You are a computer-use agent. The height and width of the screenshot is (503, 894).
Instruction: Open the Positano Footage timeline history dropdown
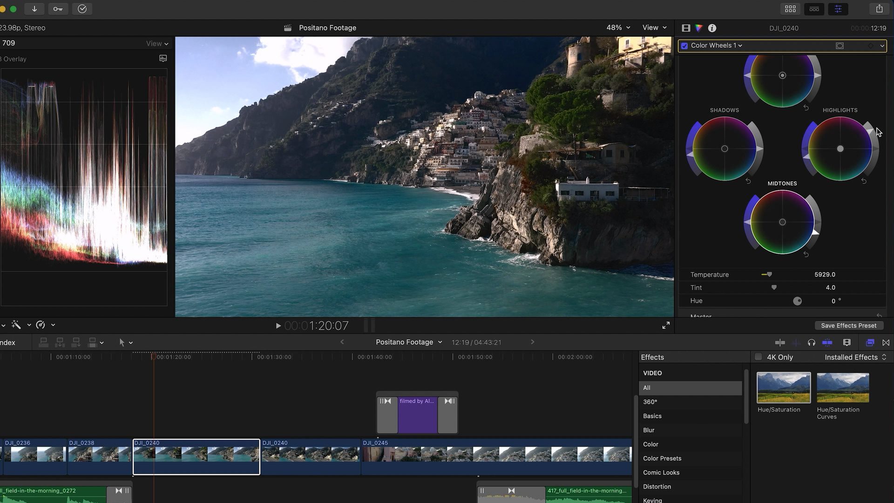409,342
